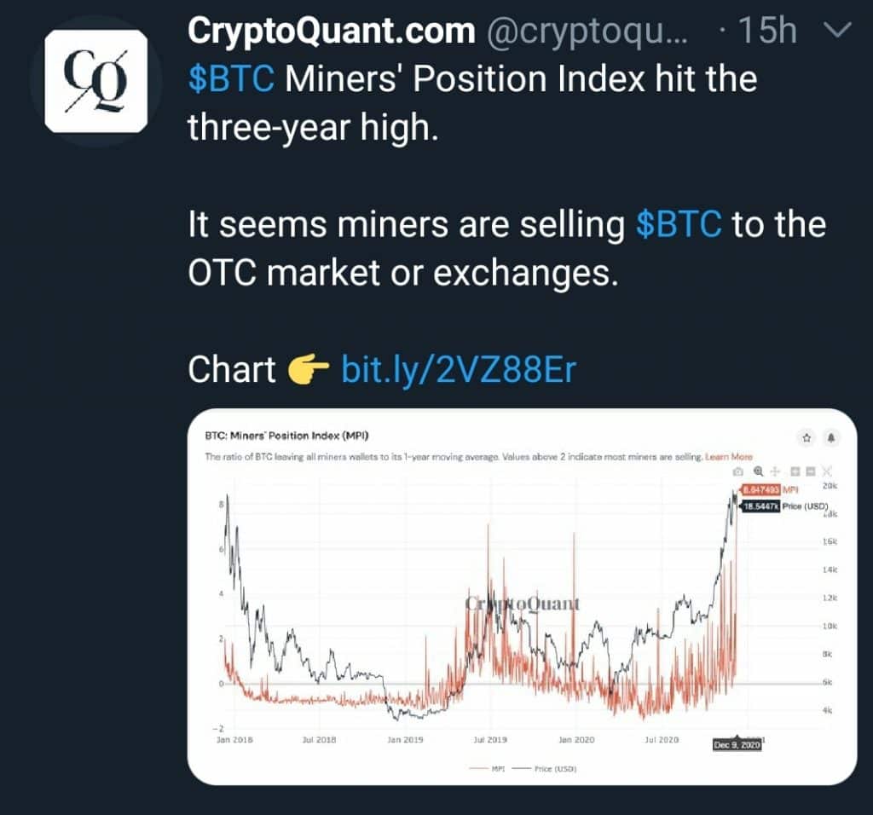Open the CryptoQuant profile avatar
This screenshot has width=873, height=815.
pyautogui.click(x=95, y=81)
